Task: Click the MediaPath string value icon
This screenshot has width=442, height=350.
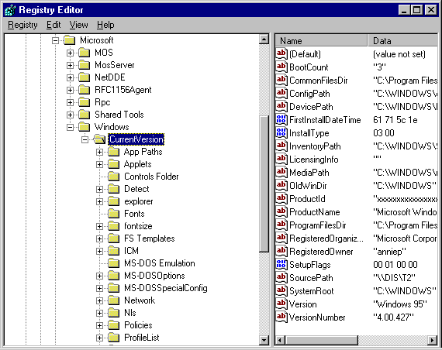Action: tap(281, 173)
